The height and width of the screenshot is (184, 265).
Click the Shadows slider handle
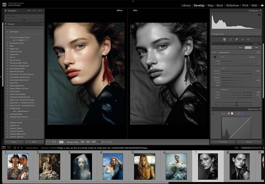(243, 80)
